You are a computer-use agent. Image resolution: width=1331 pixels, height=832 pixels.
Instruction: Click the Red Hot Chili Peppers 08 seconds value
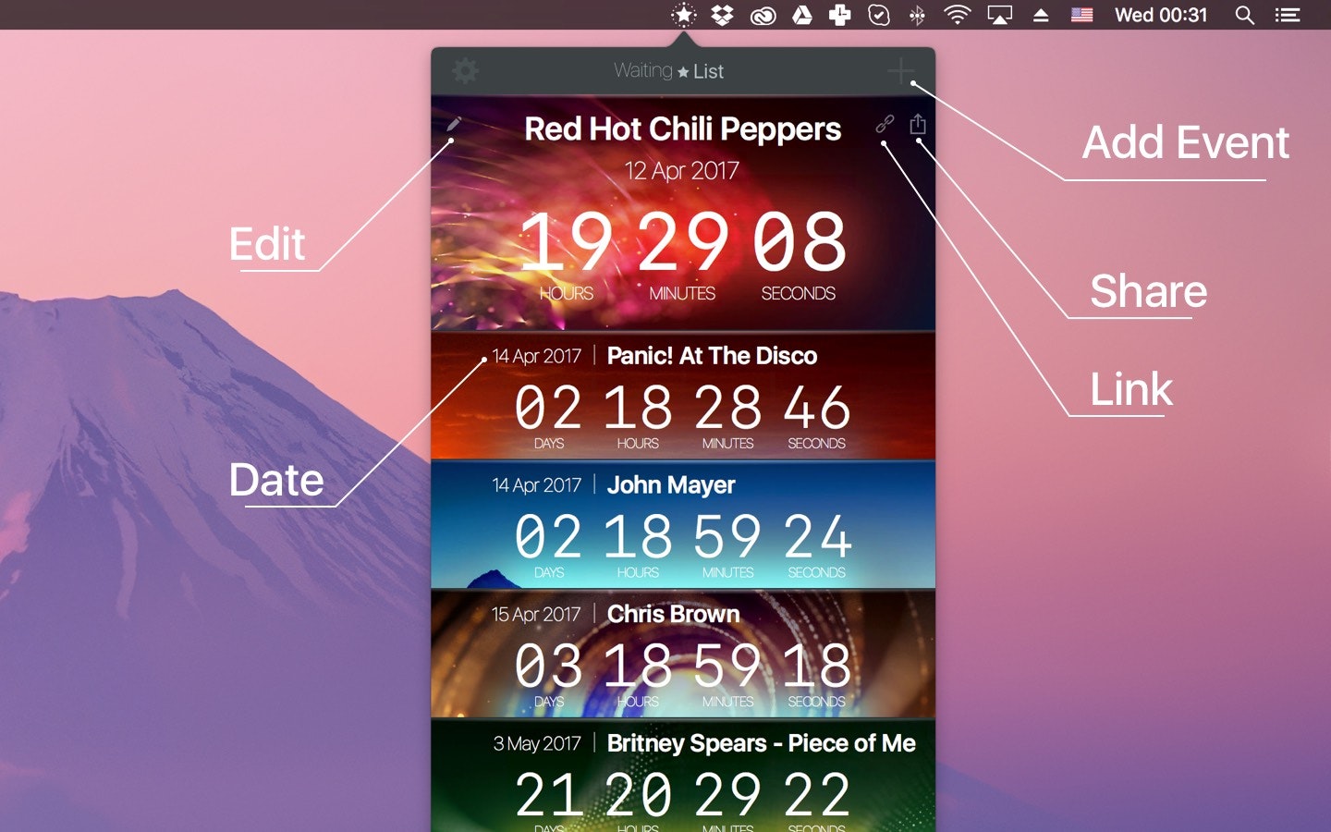pyautogui.click(x=799, y=242)
